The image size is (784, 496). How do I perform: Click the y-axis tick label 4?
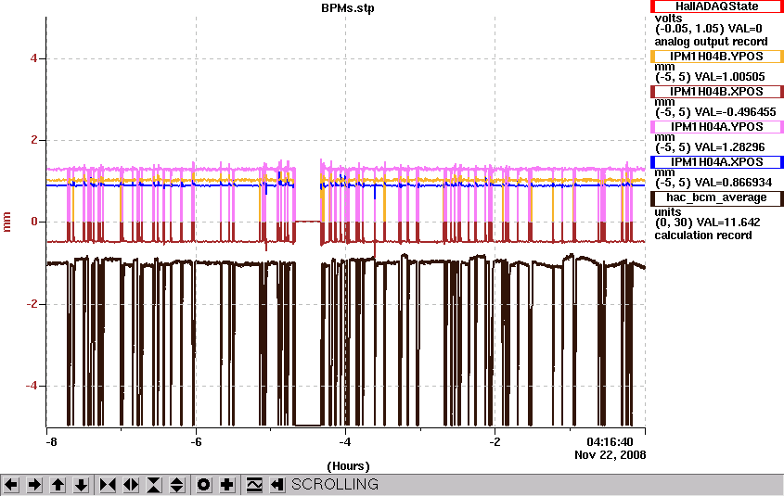click(33, 58)
